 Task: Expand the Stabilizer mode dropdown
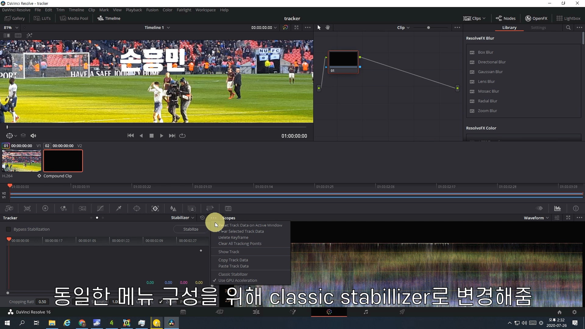click(183, 218)
